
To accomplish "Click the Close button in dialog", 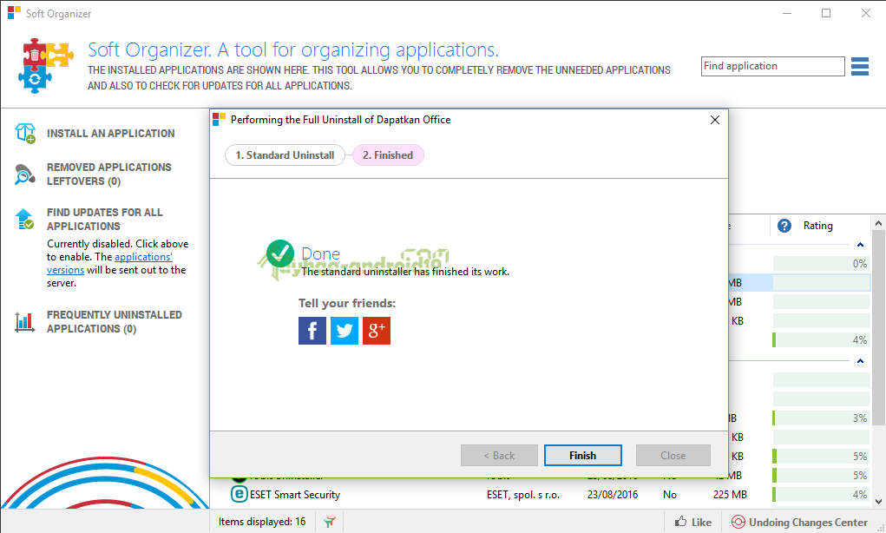I will coord(673,456).
